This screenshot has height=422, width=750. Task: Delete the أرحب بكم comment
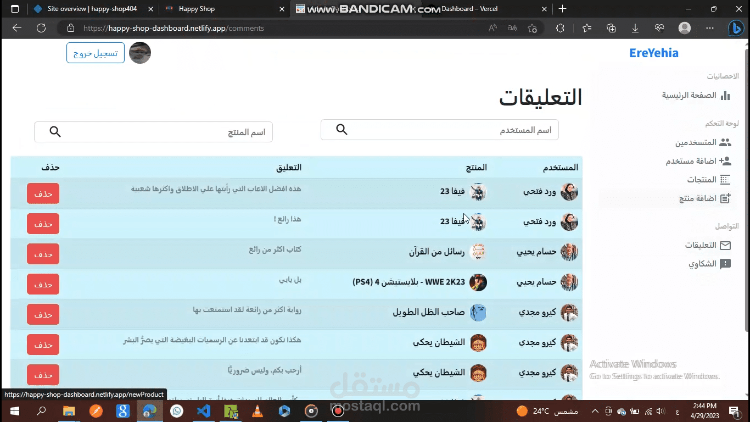[x=43, y=375]
